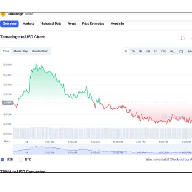This screenshot has width=192, height=192.
Task: Open the calendar date range picker
Action: (181, 51)
